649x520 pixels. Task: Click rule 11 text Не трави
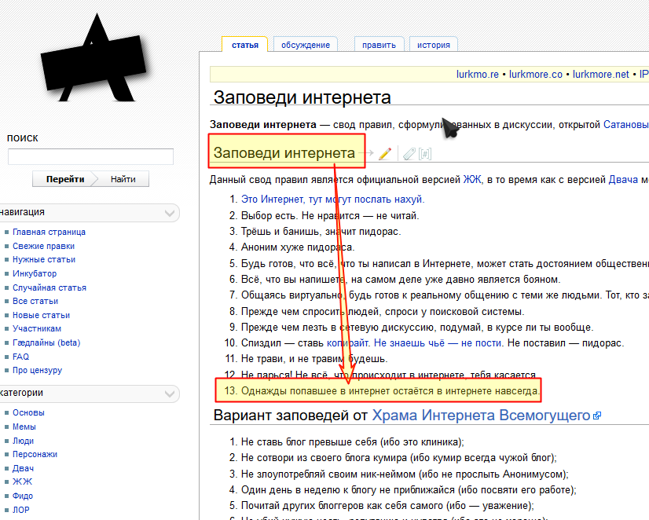(x=314, y=359)
